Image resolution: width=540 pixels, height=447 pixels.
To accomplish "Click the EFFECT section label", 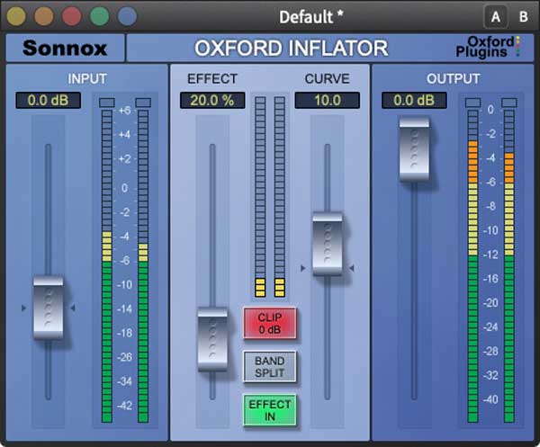I will 212,79.
